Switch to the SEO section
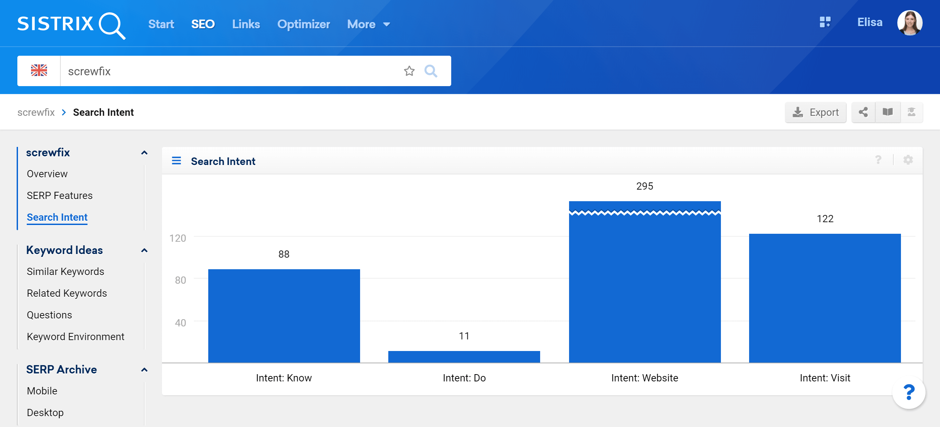Screen dimensions: 940x427 (203, 24)
